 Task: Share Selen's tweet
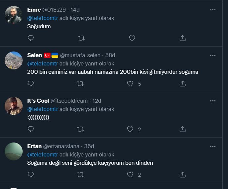tap(182, 84)
